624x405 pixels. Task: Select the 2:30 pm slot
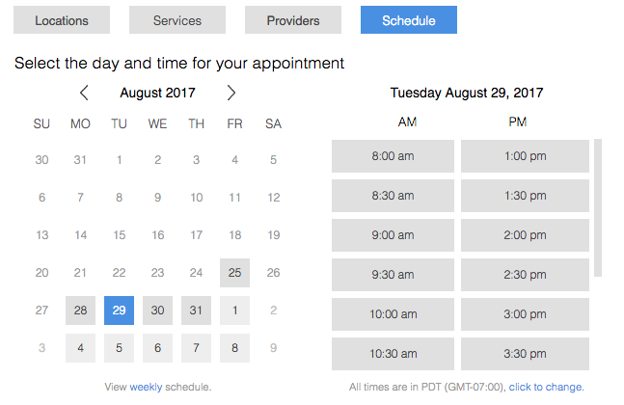[525, 275]
